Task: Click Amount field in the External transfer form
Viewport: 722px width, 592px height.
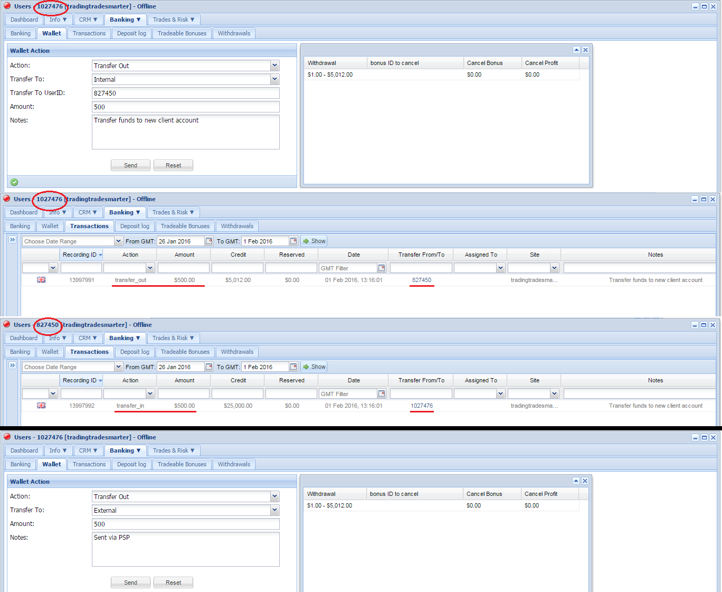Action: 185,524
